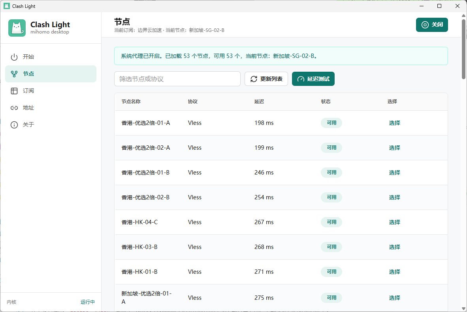Click 可用 badge for 香港-优选2倍-01-A
This screenshot has width=467, height=312.
click(331, 123)
